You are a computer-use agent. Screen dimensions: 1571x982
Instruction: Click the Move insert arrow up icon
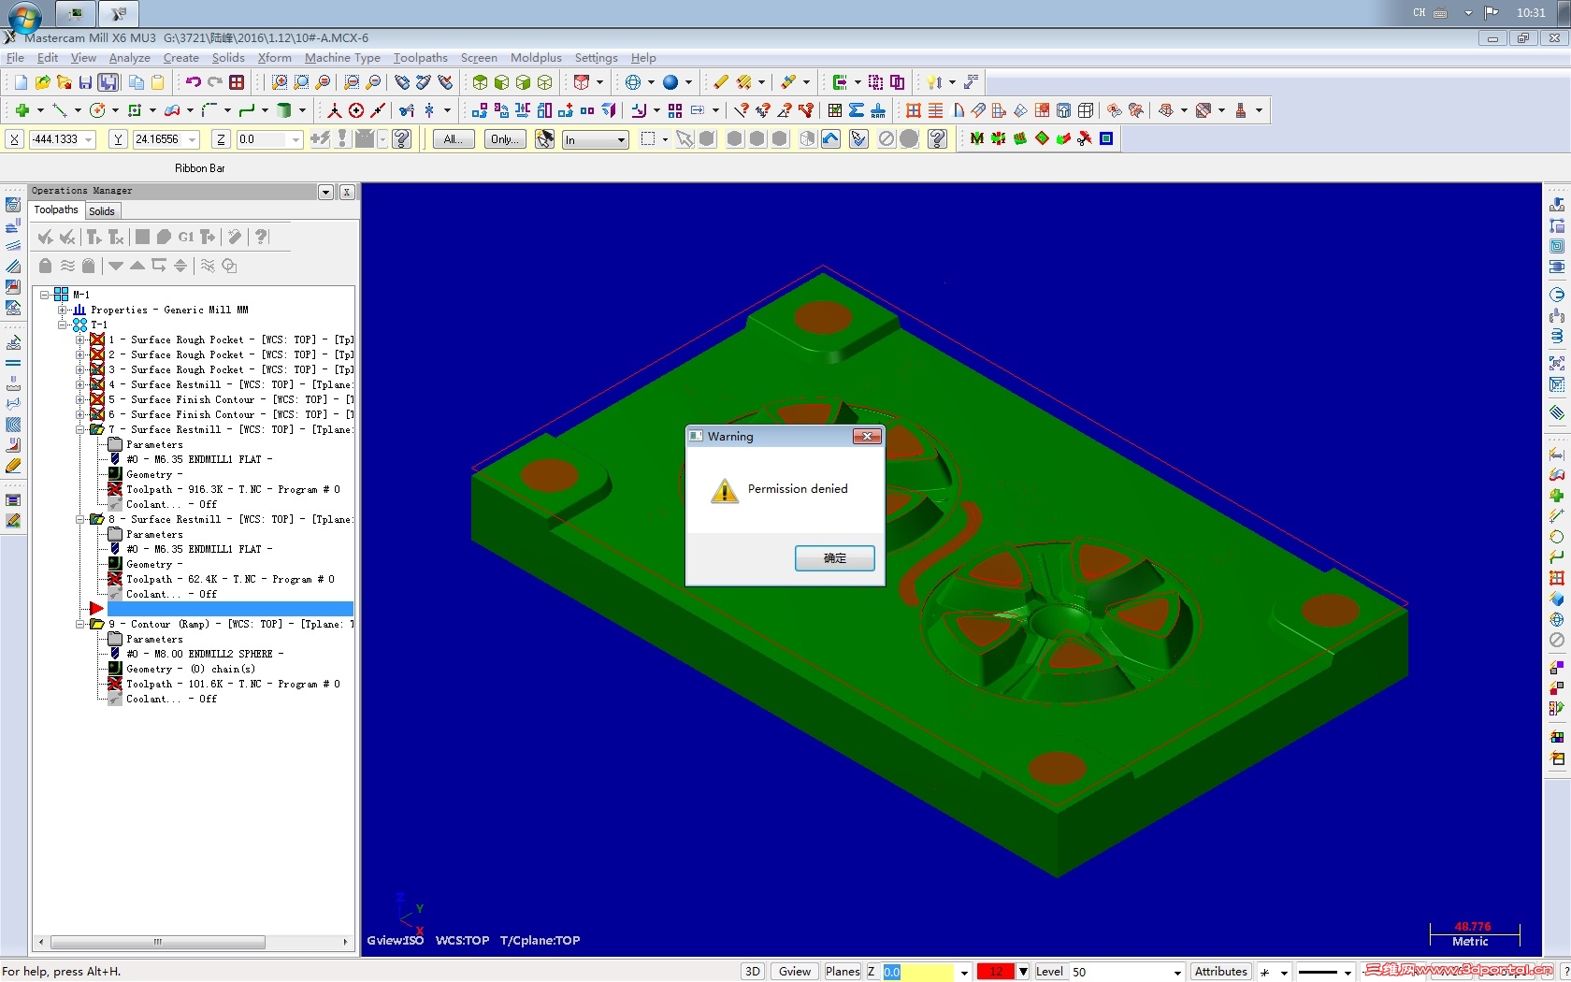(137, 267)
